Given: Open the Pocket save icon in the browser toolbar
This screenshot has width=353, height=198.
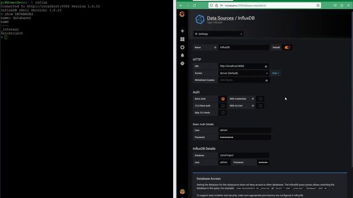Looking at the screenshot, I should pos(335,5).
